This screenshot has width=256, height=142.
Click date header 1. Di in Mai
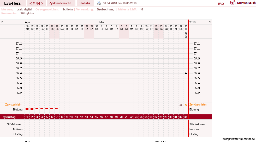coord(102,28)
